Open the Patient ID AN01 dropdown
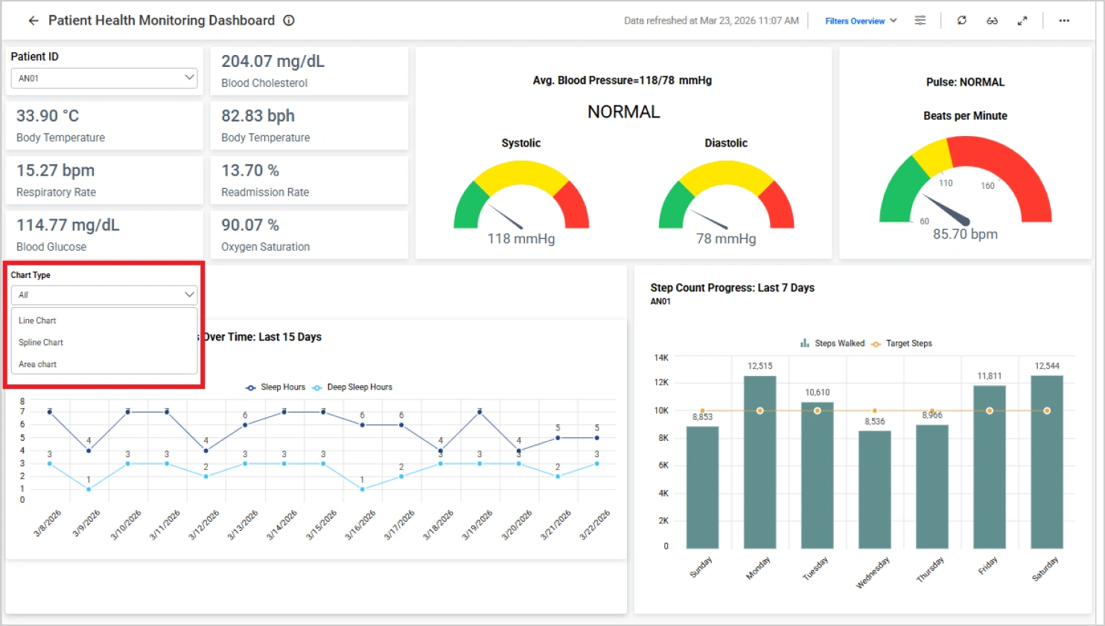 (104, 78)
